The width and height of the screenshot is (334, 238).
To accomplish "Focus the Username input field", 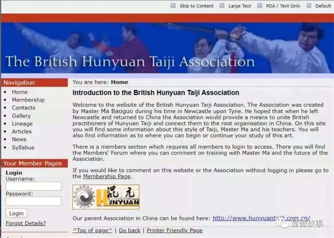I will (x=33, y=186).
